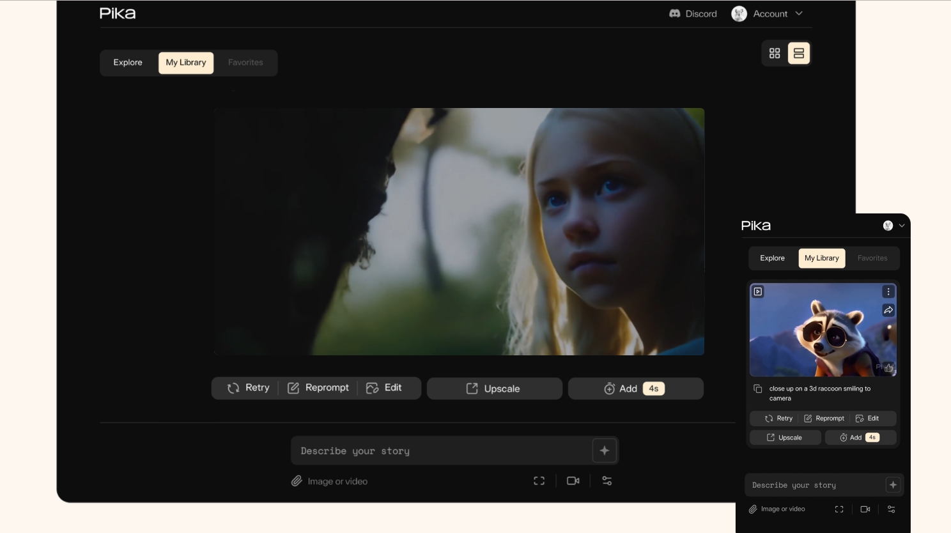Expand the Account dropdown chevron
Viewport: 951px width, 533px height.
[799, 13]
